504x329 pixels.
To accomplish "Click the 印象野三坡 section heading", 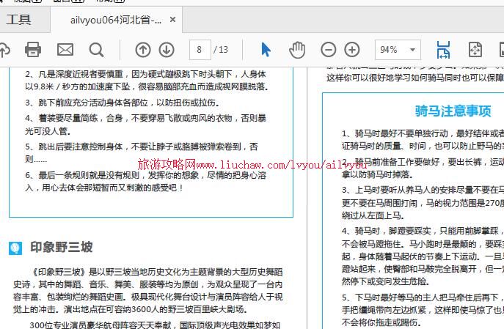I will tap(62, 247).
